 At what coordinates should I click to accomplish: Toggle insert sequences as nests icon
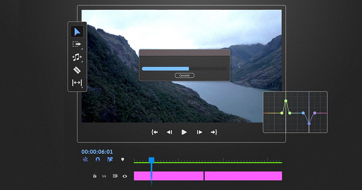85,159
